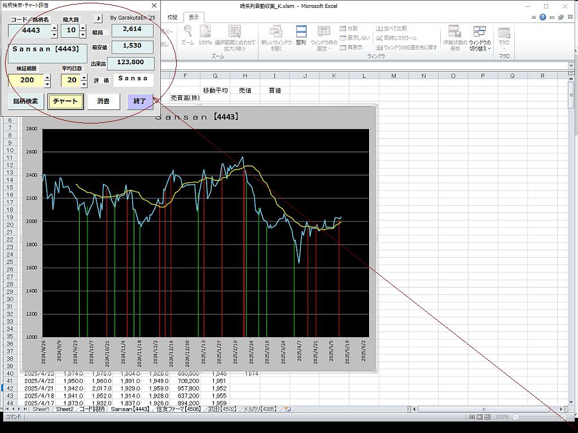The width and height of the screenshot is (578, 433).
Task: Switch to コード銘柄 sheet tab
Action: click(92, 409)
